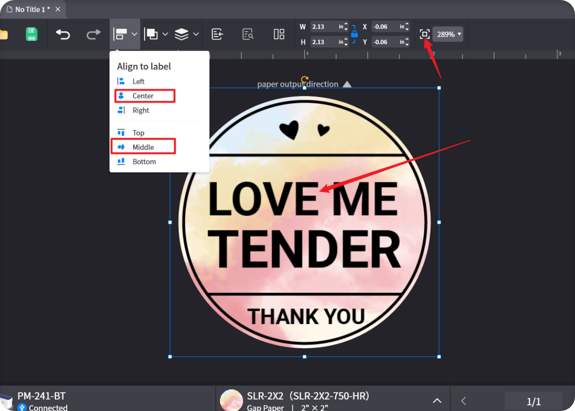Redo the last undone action
Viewport: 575px width, 411px height.
tap(93, 34)
